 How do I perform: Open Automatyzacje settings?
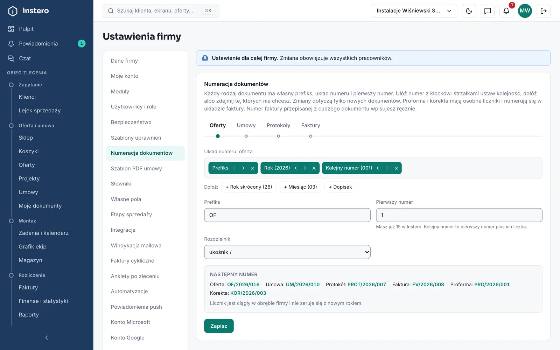[x=145, y=292]
